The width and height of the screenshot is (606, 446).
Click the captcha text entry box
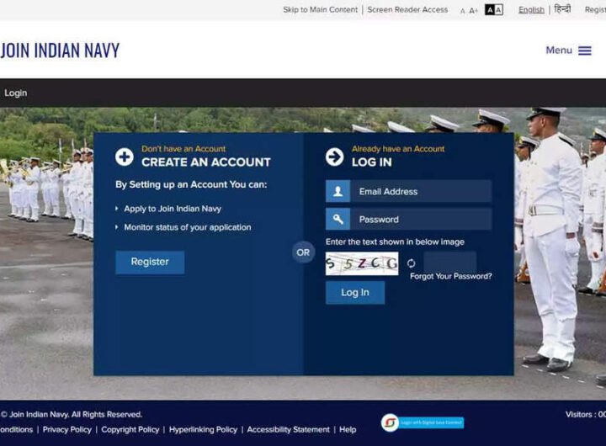click(449, 262)
